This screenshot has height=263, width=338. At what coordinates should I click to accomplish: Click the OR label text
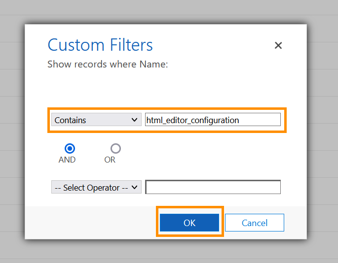click(110, 160)
